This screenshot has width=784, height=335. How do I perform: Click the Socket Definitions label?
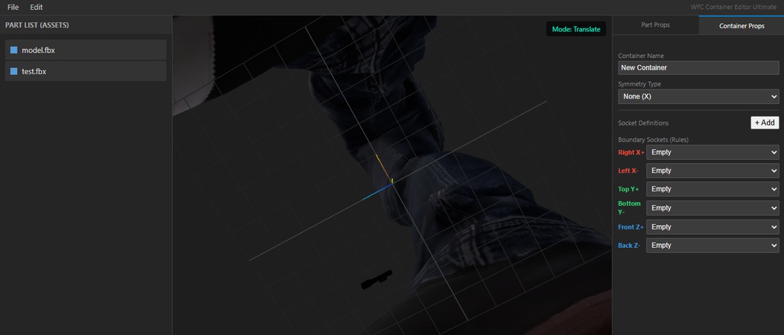point(643,123)
